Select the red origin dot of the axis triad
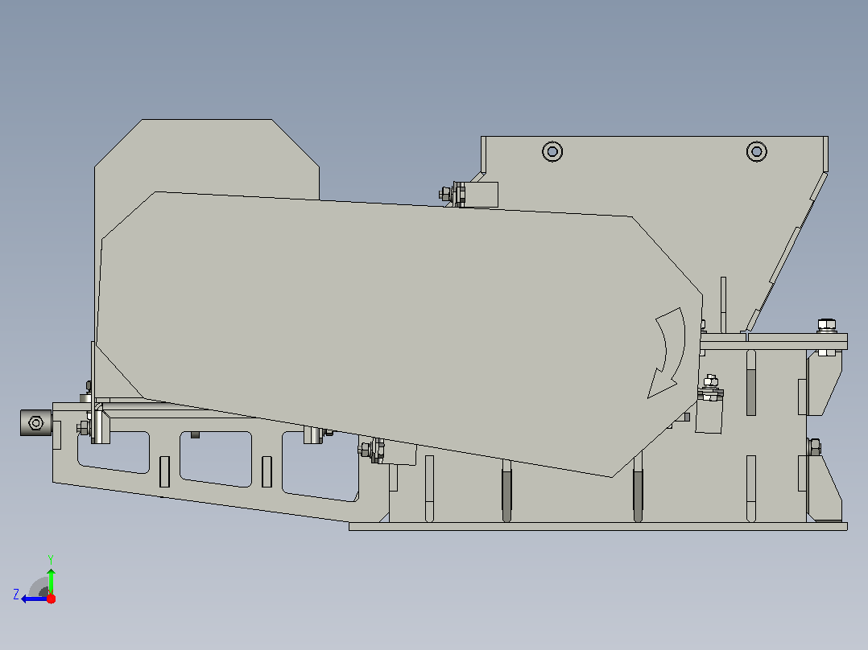 51,599
